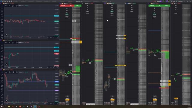Select the highlighted yellow volume preset in first order book
This screenshot has height=108, width=192.
point(67,100)
